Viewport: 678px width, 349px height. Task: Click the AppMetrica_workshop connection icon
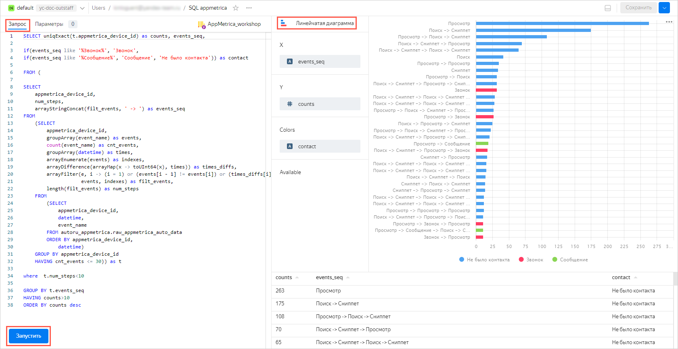[201, 25]
